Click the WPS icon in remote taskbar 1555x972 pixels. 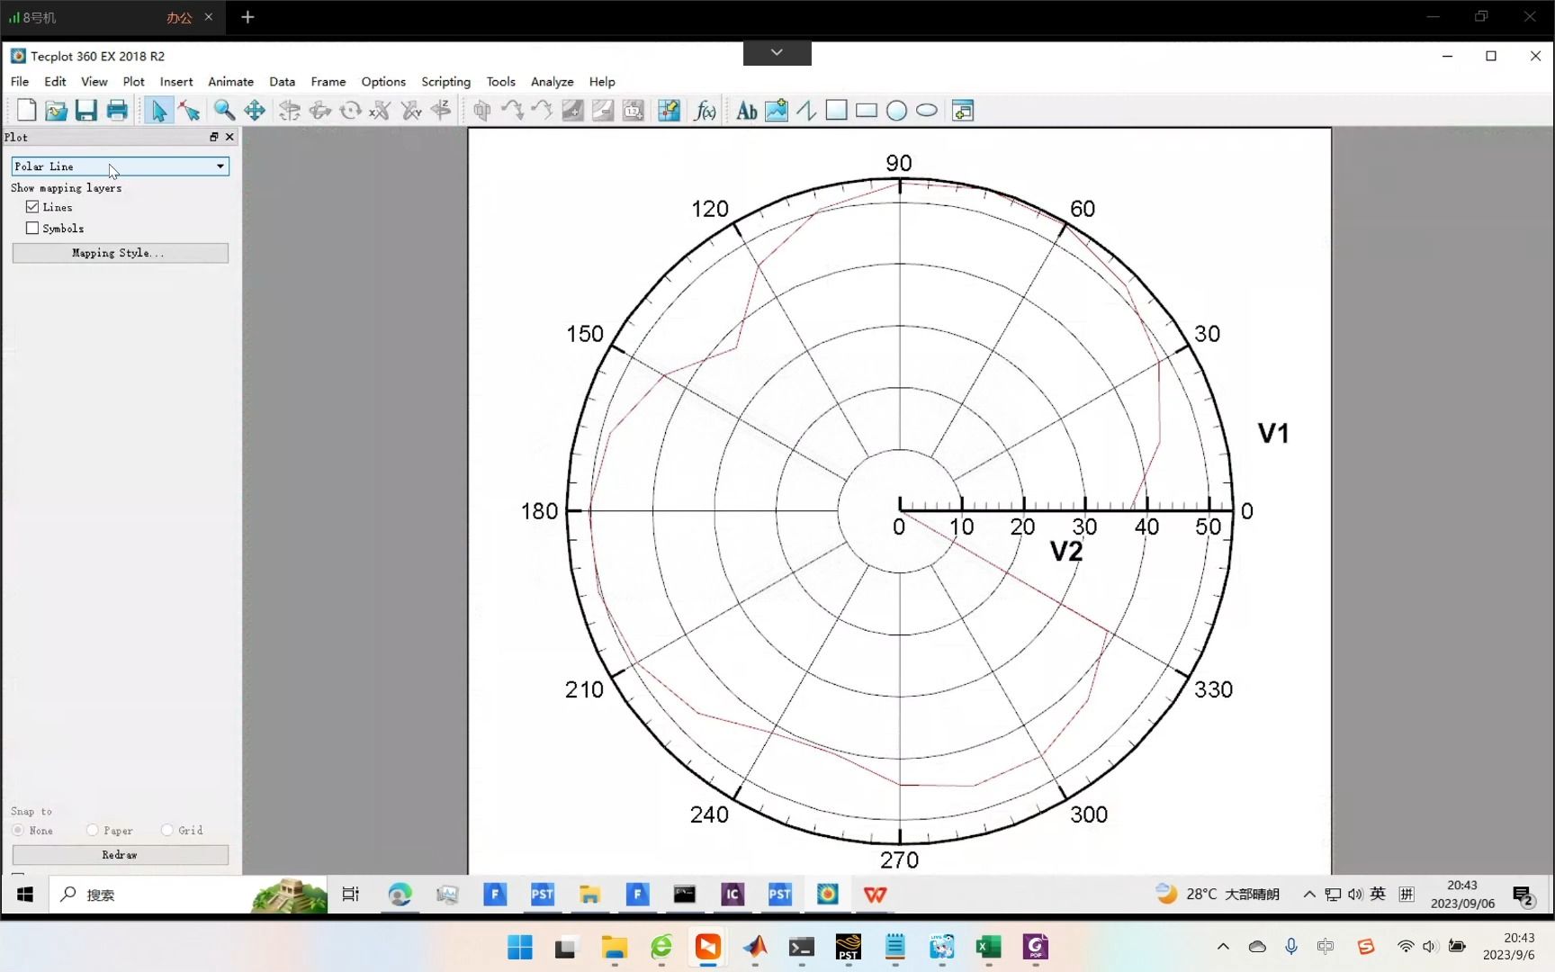point(875,895)
